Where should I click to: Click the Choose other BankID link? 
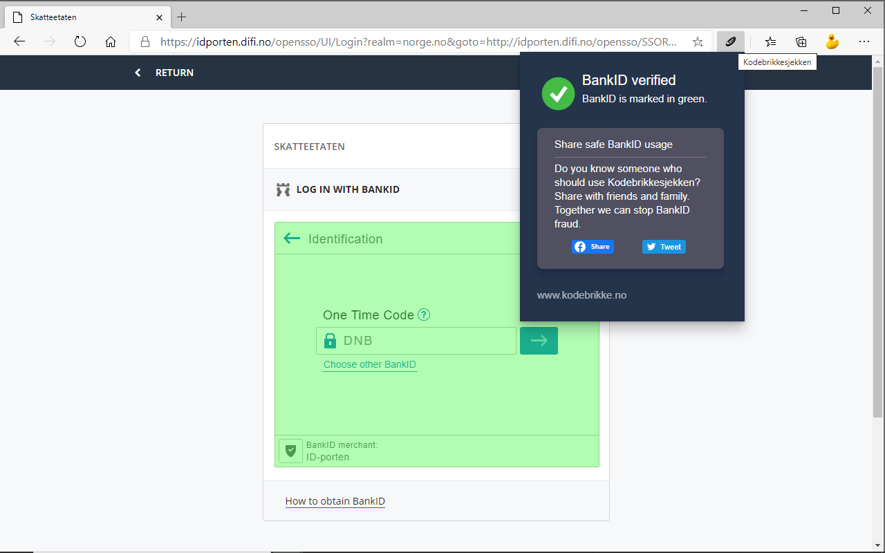point(370,365)
